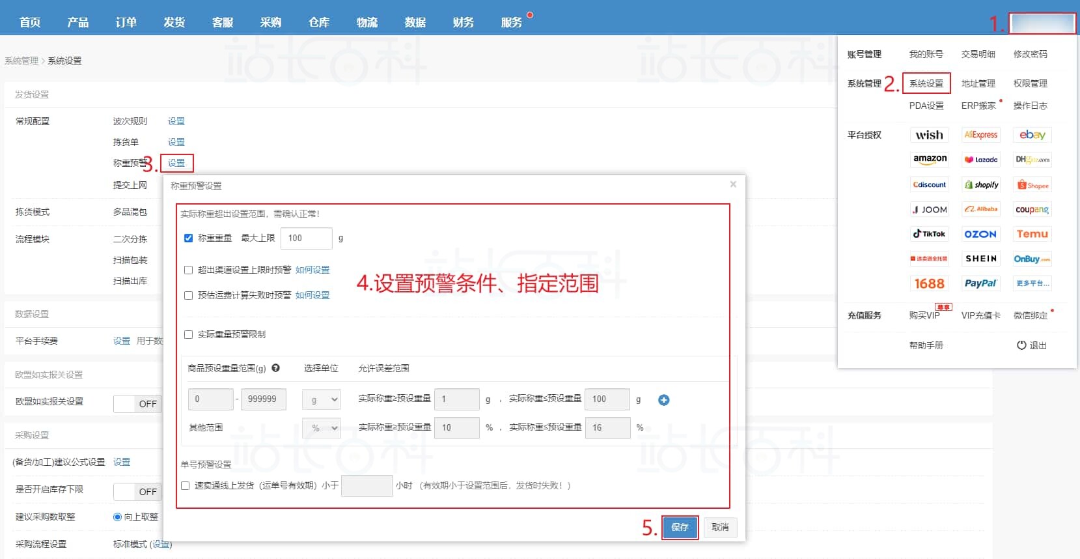This screenshot has width=1080, height=559.
Task: Expand the % unit dropdown for 其他范围
Action: (x=322, y=428)
